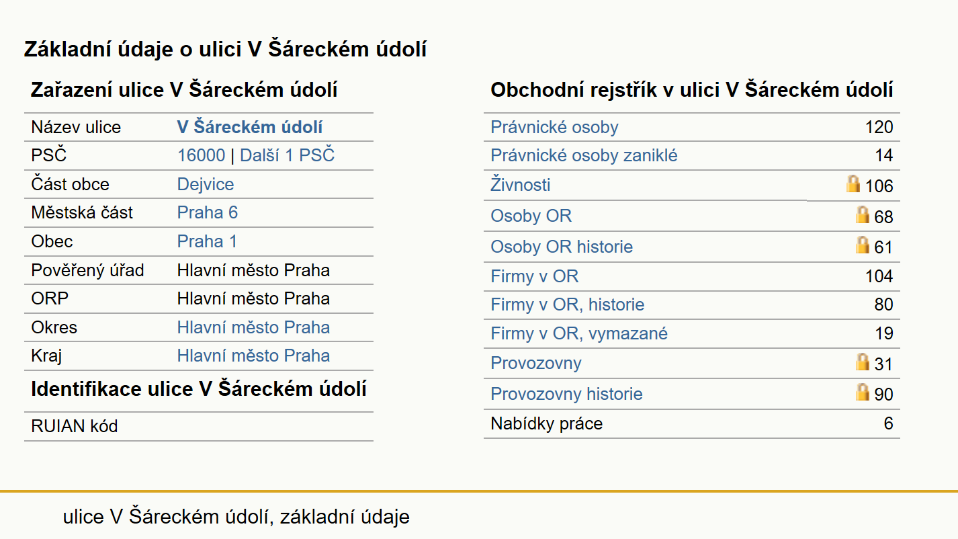Screen dimensions: 958x539
Task: Select the Živnosti link
Action: tap(520, 185)
